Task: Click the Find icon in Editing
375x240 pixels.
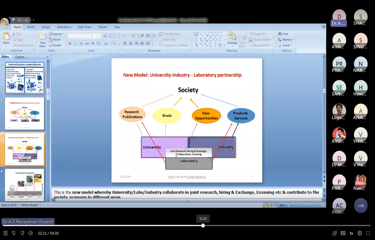Action: (x=283, y=34)
